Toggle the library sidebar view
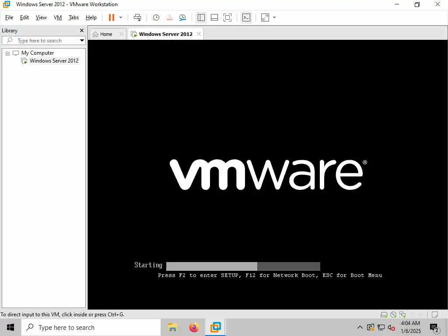 coord(201,17)
